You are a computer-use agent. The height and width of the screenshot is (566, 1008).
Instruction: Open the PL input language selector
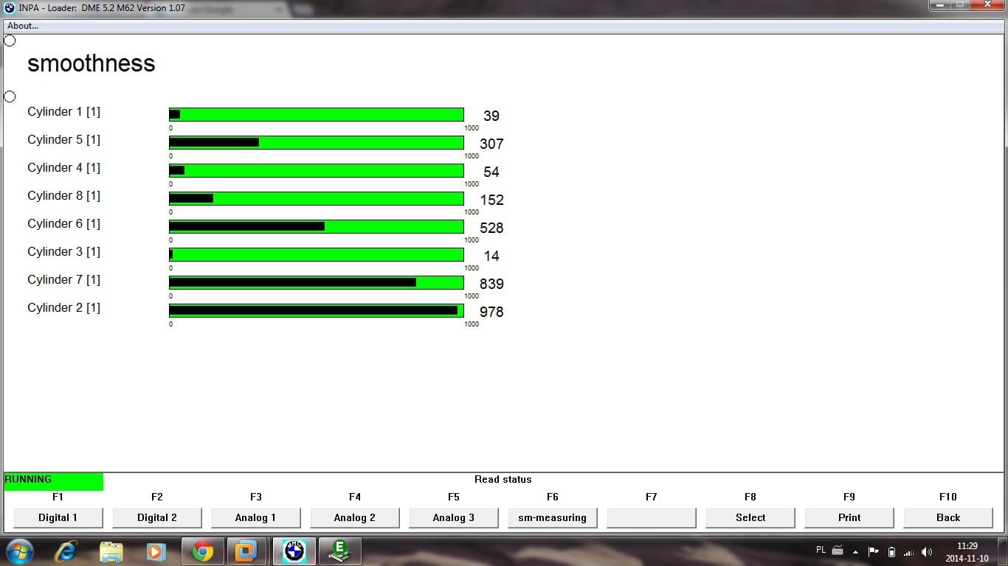point(821,550)
